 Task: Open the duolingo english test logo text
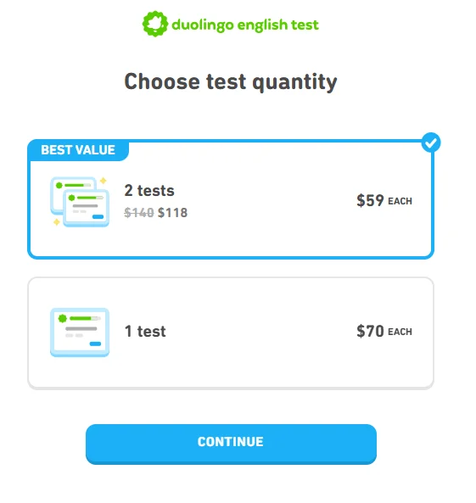click(x=245, y=25)
